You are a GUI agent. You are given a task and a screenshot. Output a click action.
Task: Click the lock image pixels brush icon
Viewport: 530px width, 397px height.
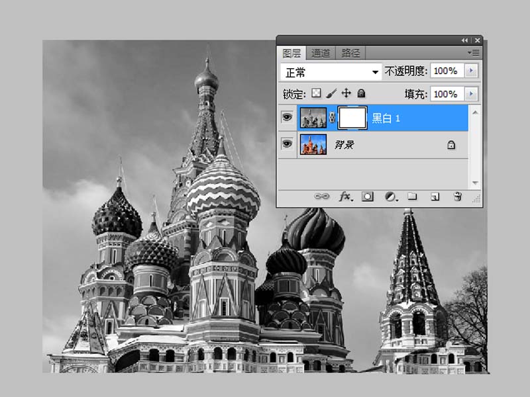[332, 94]
